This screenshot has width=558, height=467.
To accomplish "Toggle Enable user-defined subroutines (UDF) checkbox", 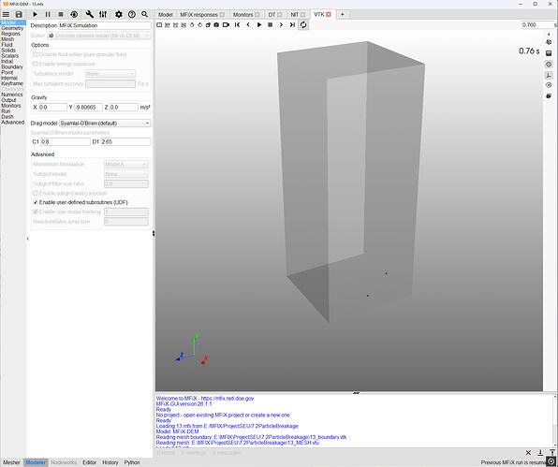I will point(36,202).
